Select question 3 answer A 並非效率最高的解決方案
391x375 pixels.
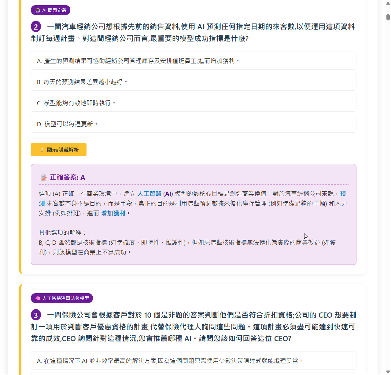point(194,361)
